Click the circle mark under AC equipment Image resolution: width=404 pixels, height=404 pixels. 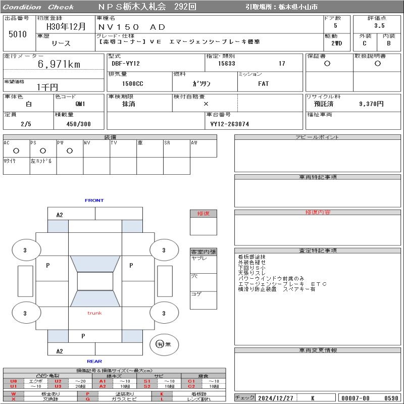coord(16,150)
